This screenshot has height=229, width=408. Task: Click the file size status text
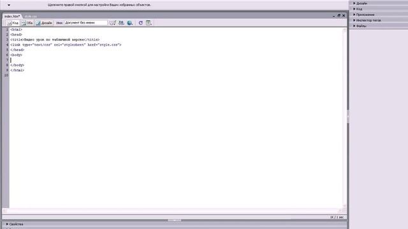(337, 217)
